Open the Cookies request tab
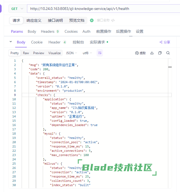This screenshot has height=192, width=180. [71, 31]
